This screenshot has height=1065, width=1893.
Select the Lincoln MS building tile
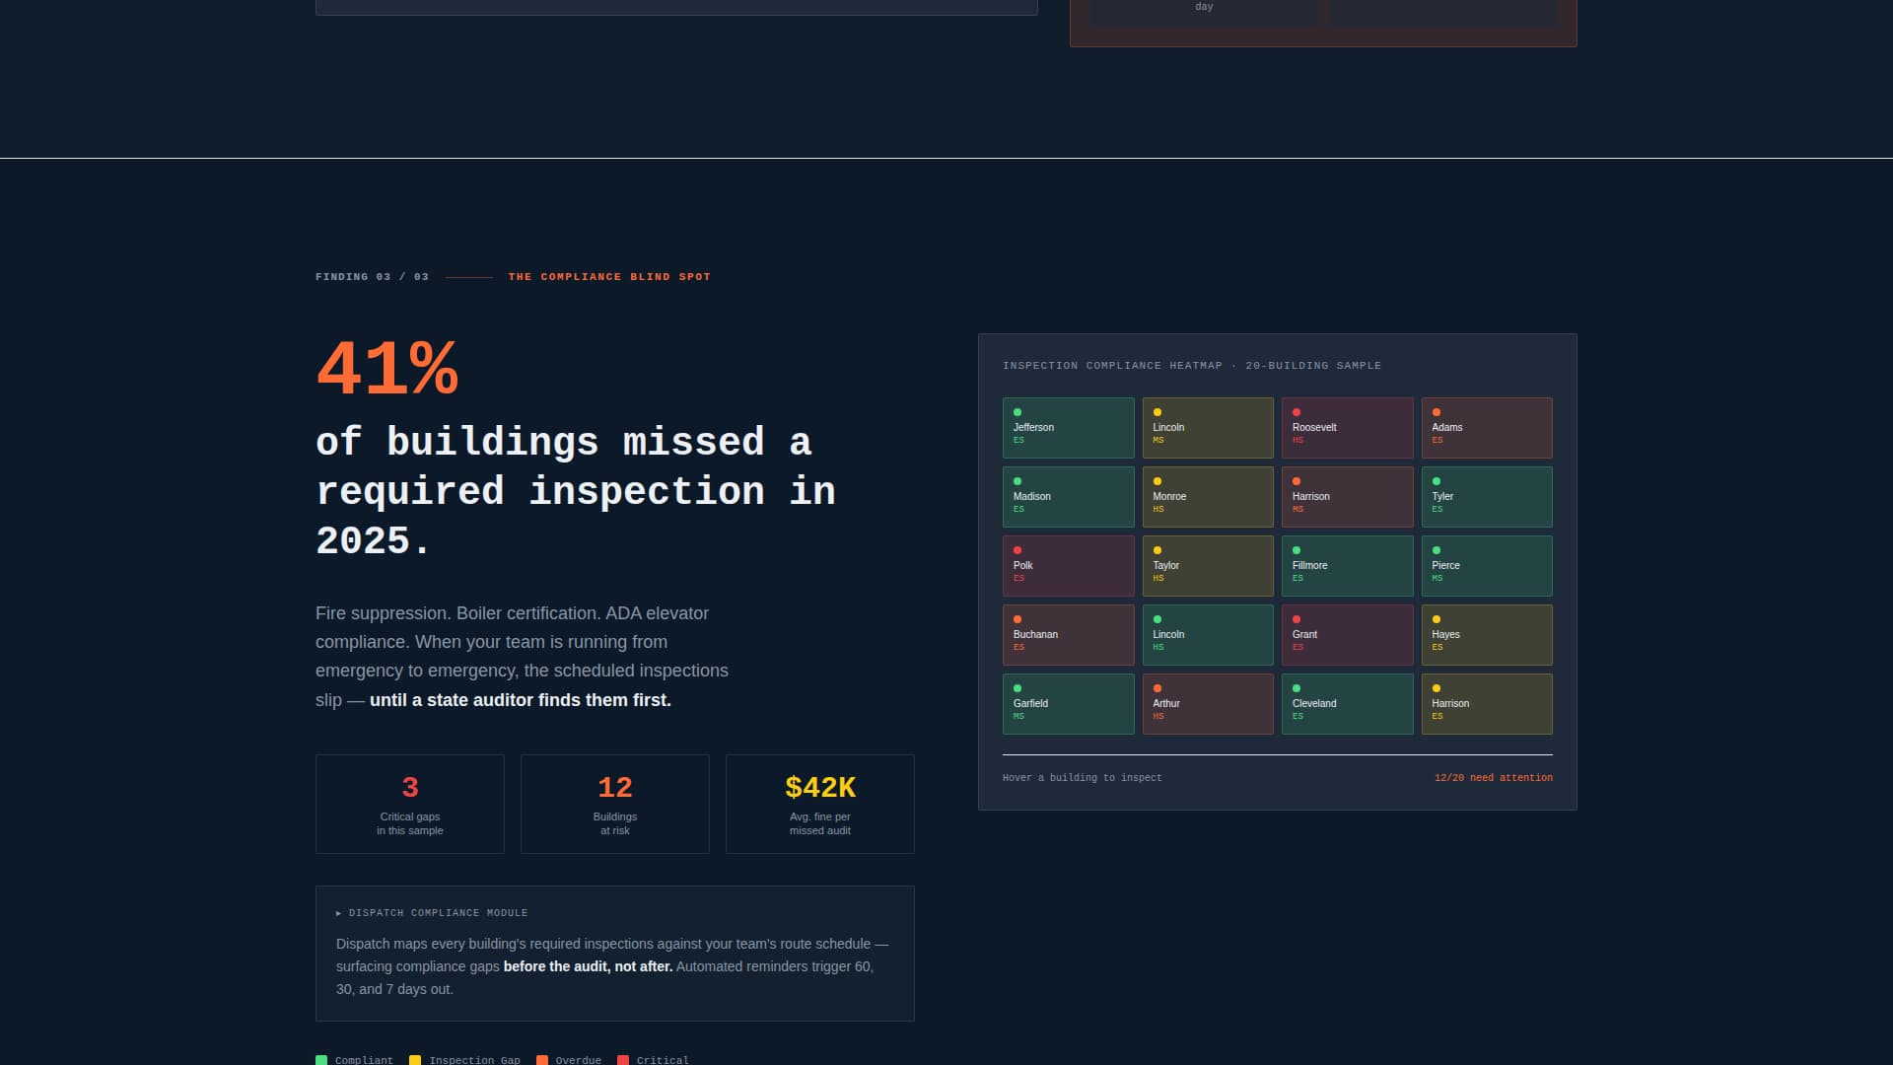(x=1208, y=428)
